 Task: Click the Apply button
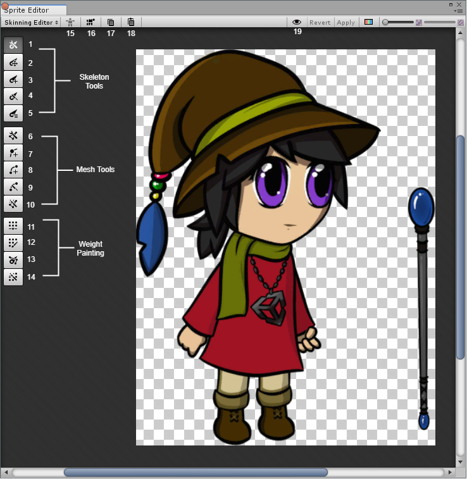(x=346, y=22)
